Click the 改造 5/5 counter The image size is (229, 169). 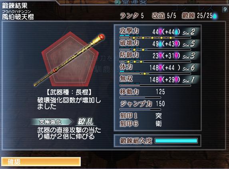(164, 16)
